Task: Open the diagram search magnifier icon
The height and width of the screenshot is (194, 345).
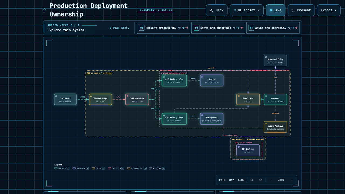Action: click(252, 180)
